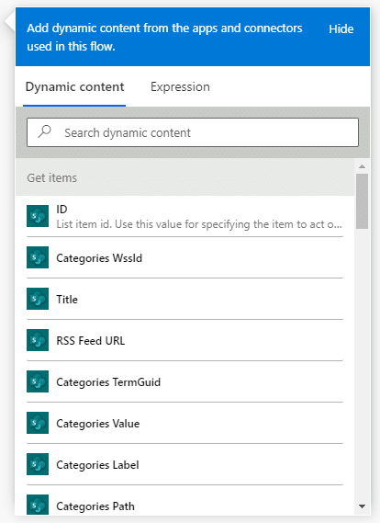Click the SharePoint icon beside RSS Feed URL

(38, 340)
